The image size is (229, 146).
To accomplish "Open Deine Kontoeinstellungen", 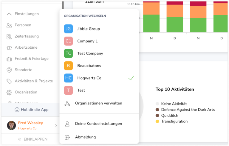I will click(98, 124).
